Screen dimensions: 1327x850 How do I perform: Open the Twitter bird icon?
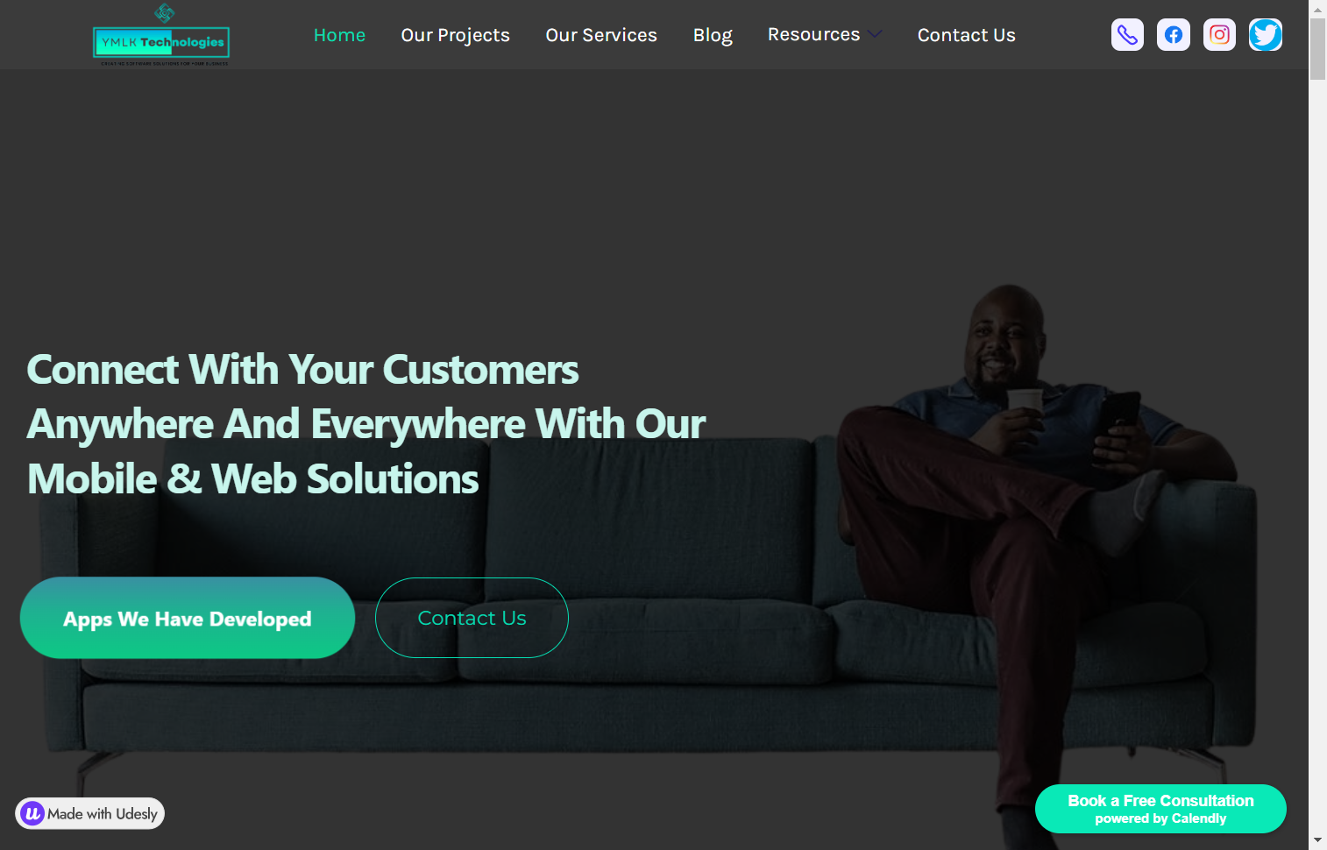(1266, 35)
